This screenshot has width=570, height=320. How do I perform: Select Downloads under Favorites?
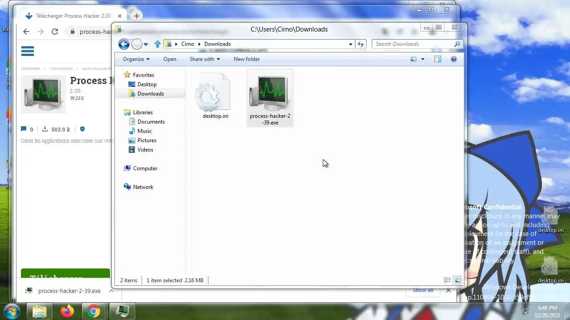tap(151, 94)
